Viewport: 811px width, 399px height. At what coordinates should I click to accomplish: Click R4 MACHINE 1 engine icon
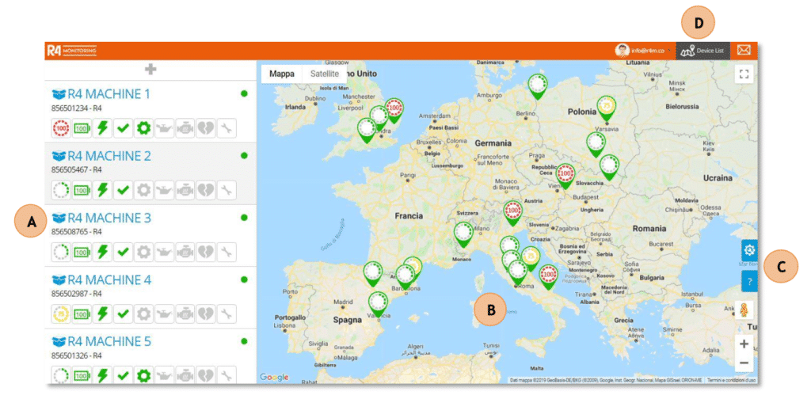pyautogui.click(x=185, y=128)
